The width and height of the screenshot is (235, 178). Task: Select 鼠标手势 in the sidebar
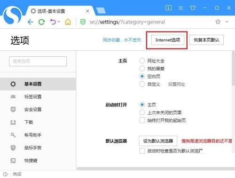(38, 148)
